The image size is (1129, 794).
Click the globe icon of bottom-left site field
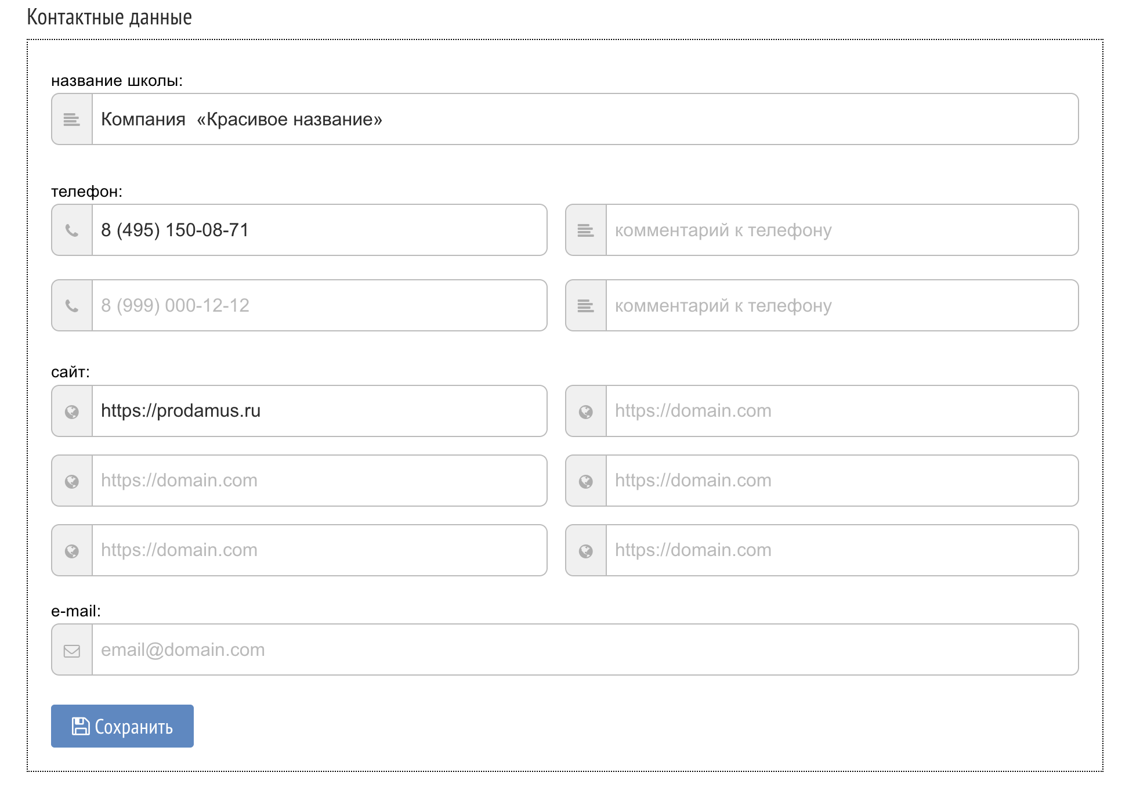tap(72, 551)
